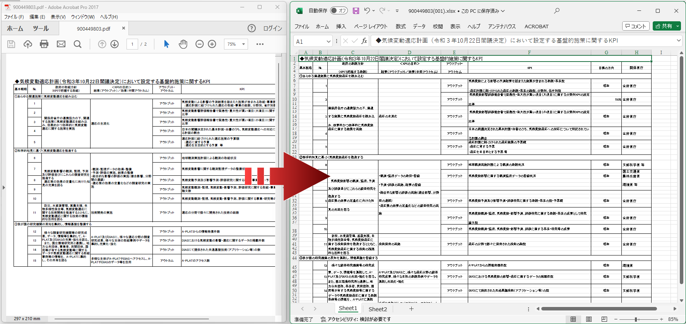Click the Print icon in Acrobat
The height and width of the screenshot is (324, 686).
[x=44, y=44]
